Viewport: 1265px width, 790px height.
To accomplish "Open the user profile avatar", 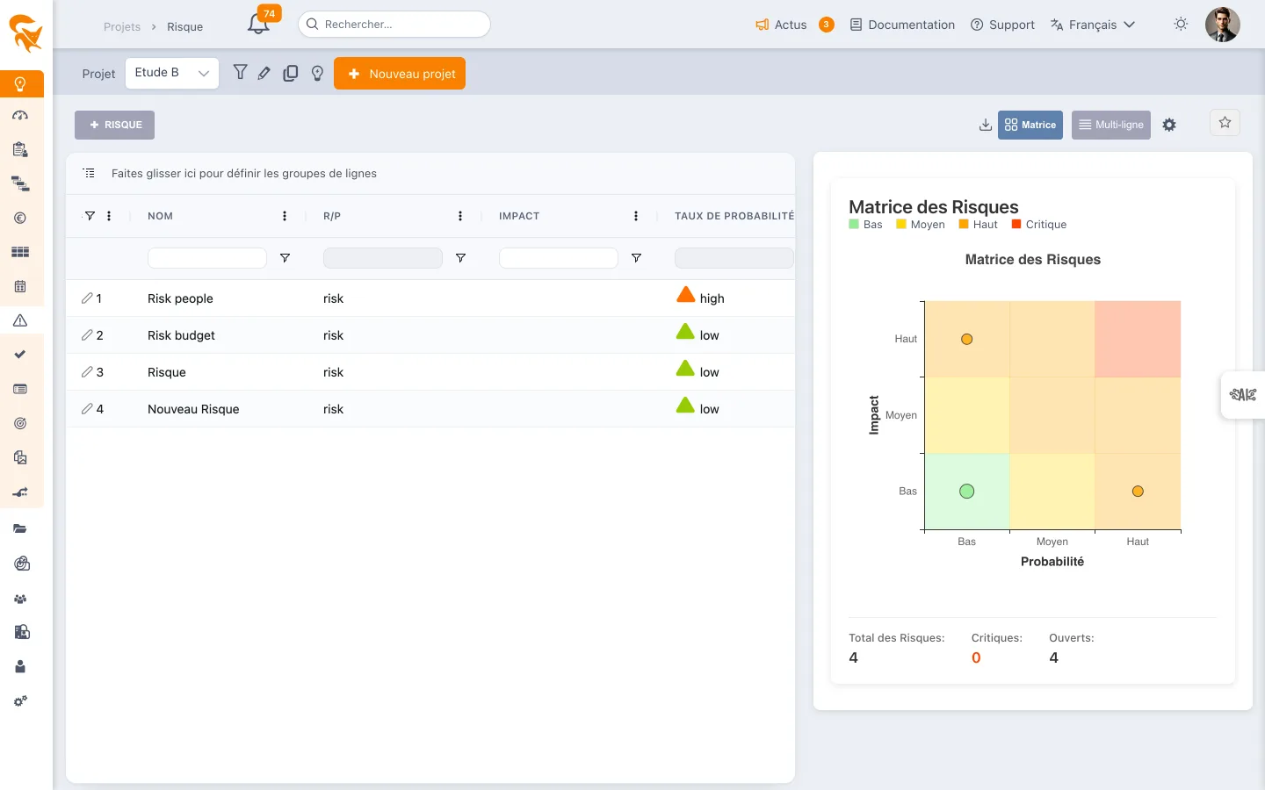I will click(x=1222, y=25).
